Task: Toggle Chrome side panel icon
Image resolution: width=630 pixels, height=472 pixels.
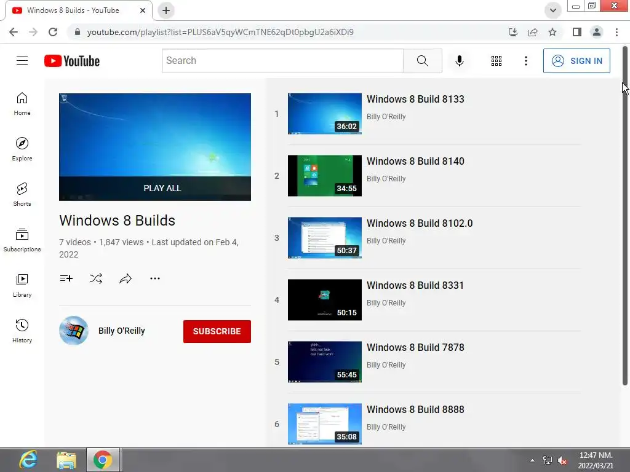Action: click(x=577, y=32)
